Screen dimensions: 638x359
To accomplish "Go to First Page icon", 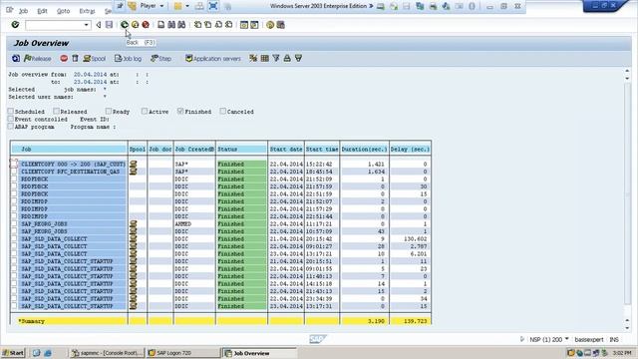I will (197, 25).
